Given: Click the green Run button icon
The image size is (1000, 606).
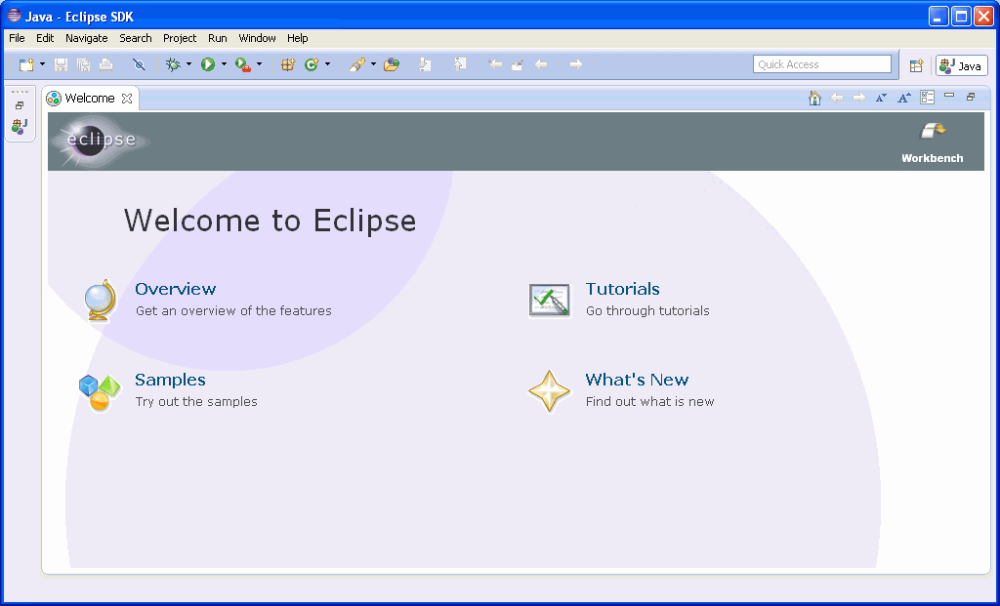Looking at the screenshot, I should pos(208,64).
